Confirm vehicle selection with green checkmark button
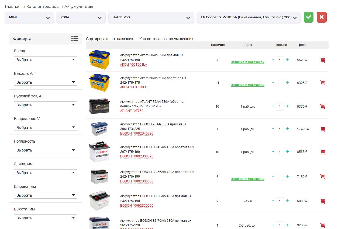This screenshot has width=338, height=229. [308, 17]
